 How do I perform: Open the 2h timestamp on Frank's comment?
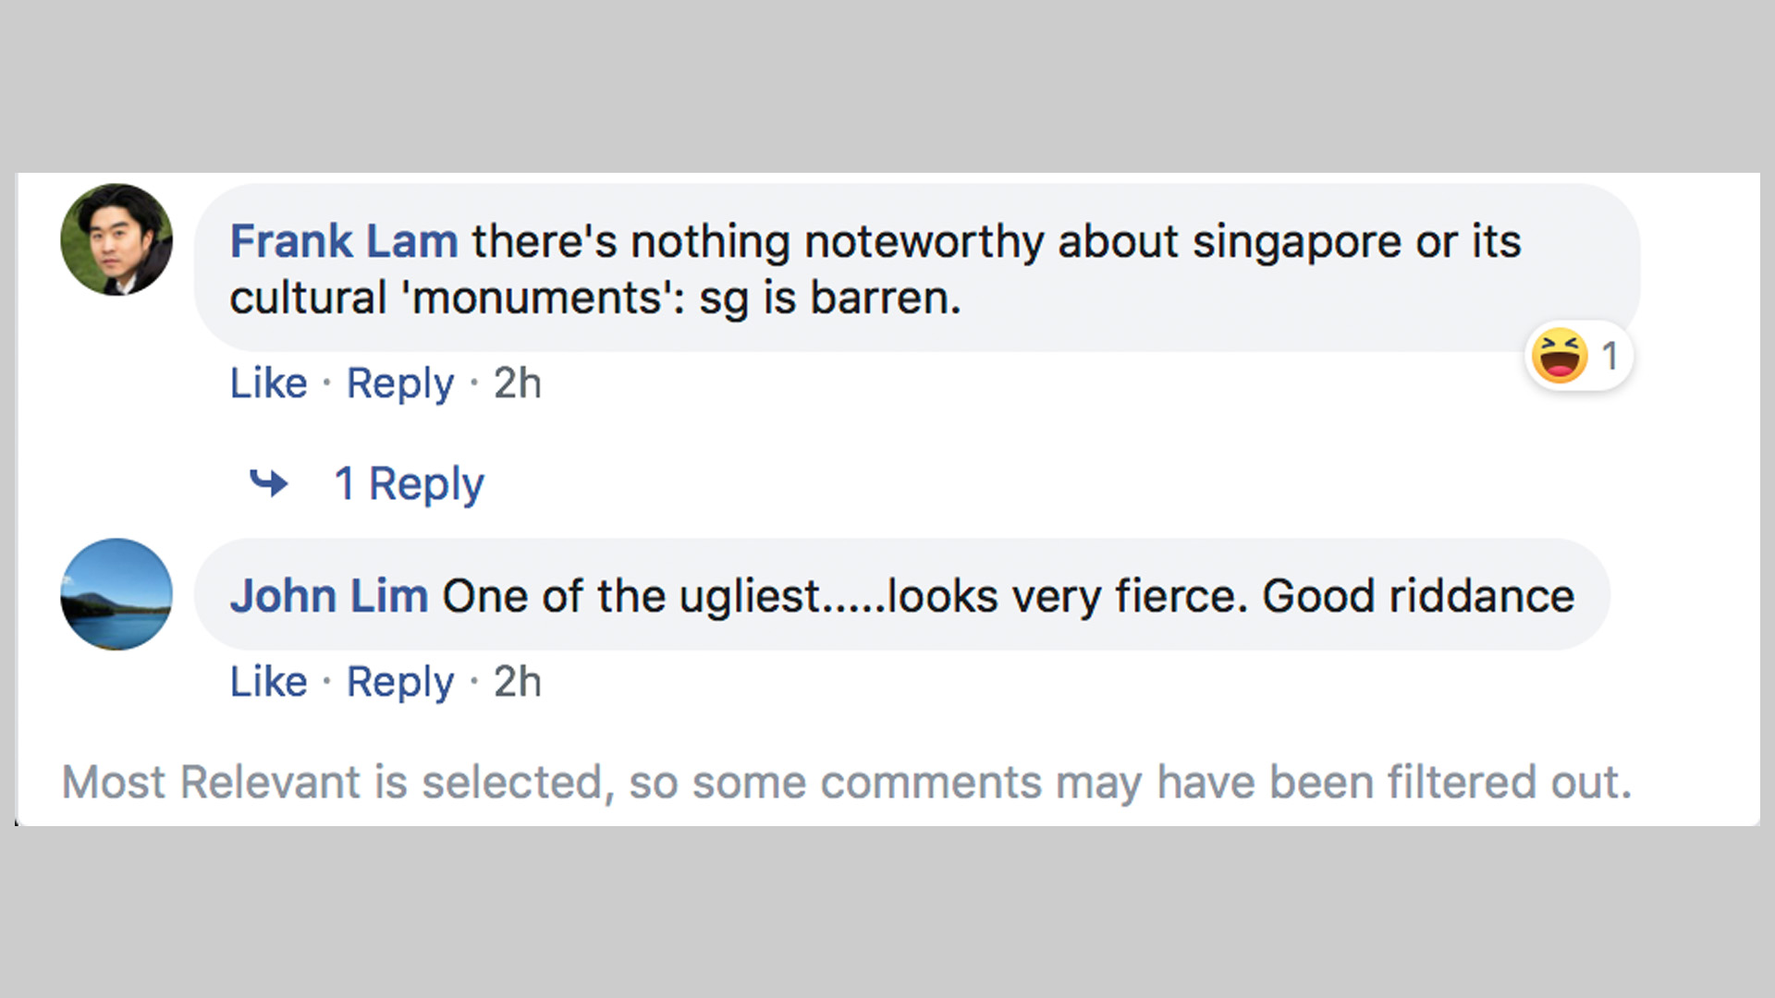pos(517,383)
